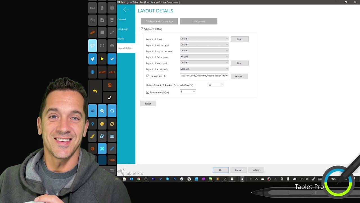Tap the shift key on the artist pad

tap(102, 72)
